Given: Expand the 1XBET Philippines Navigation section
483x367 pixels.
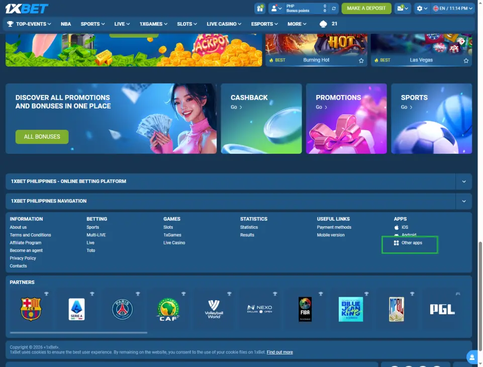Looking at the screenshot, I should (x=463, y=201).
